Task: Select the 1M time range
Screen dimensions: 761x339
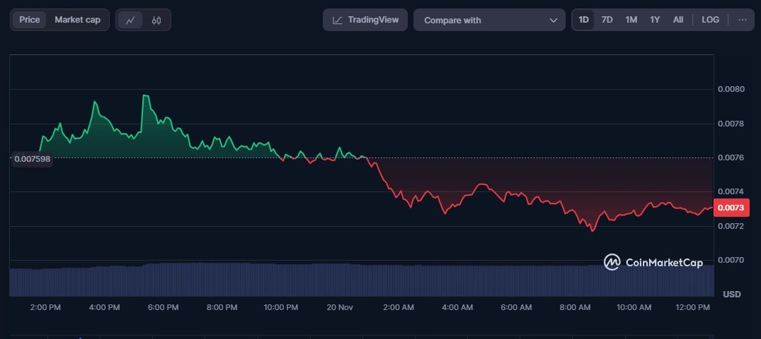Action: pyautogui.click(x=631, y=20)
